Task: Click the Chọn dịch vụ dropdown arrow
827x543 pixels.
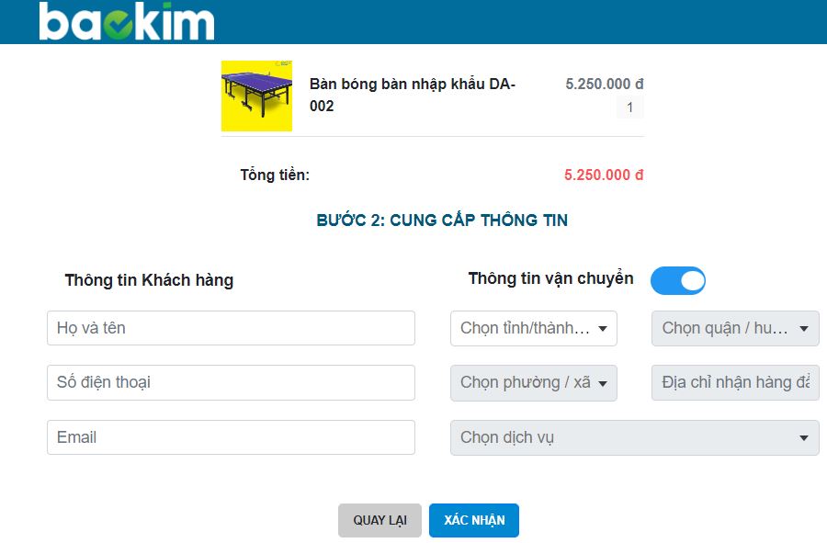Action: click(x=806, y=436)
